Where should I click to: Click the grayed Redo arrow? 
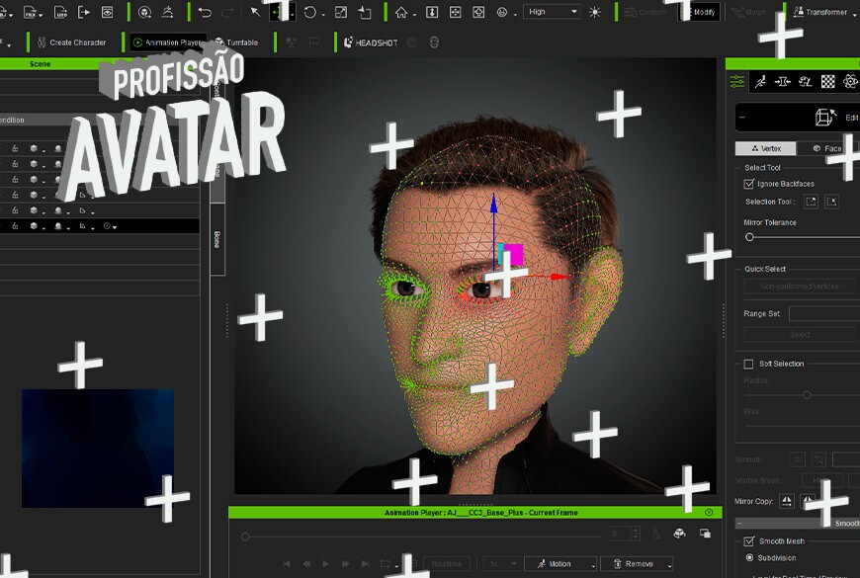[x=227, y=12]
